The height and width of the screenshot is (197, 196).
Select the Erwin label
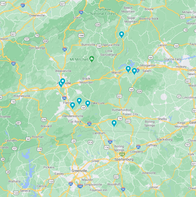pos(77,18)
